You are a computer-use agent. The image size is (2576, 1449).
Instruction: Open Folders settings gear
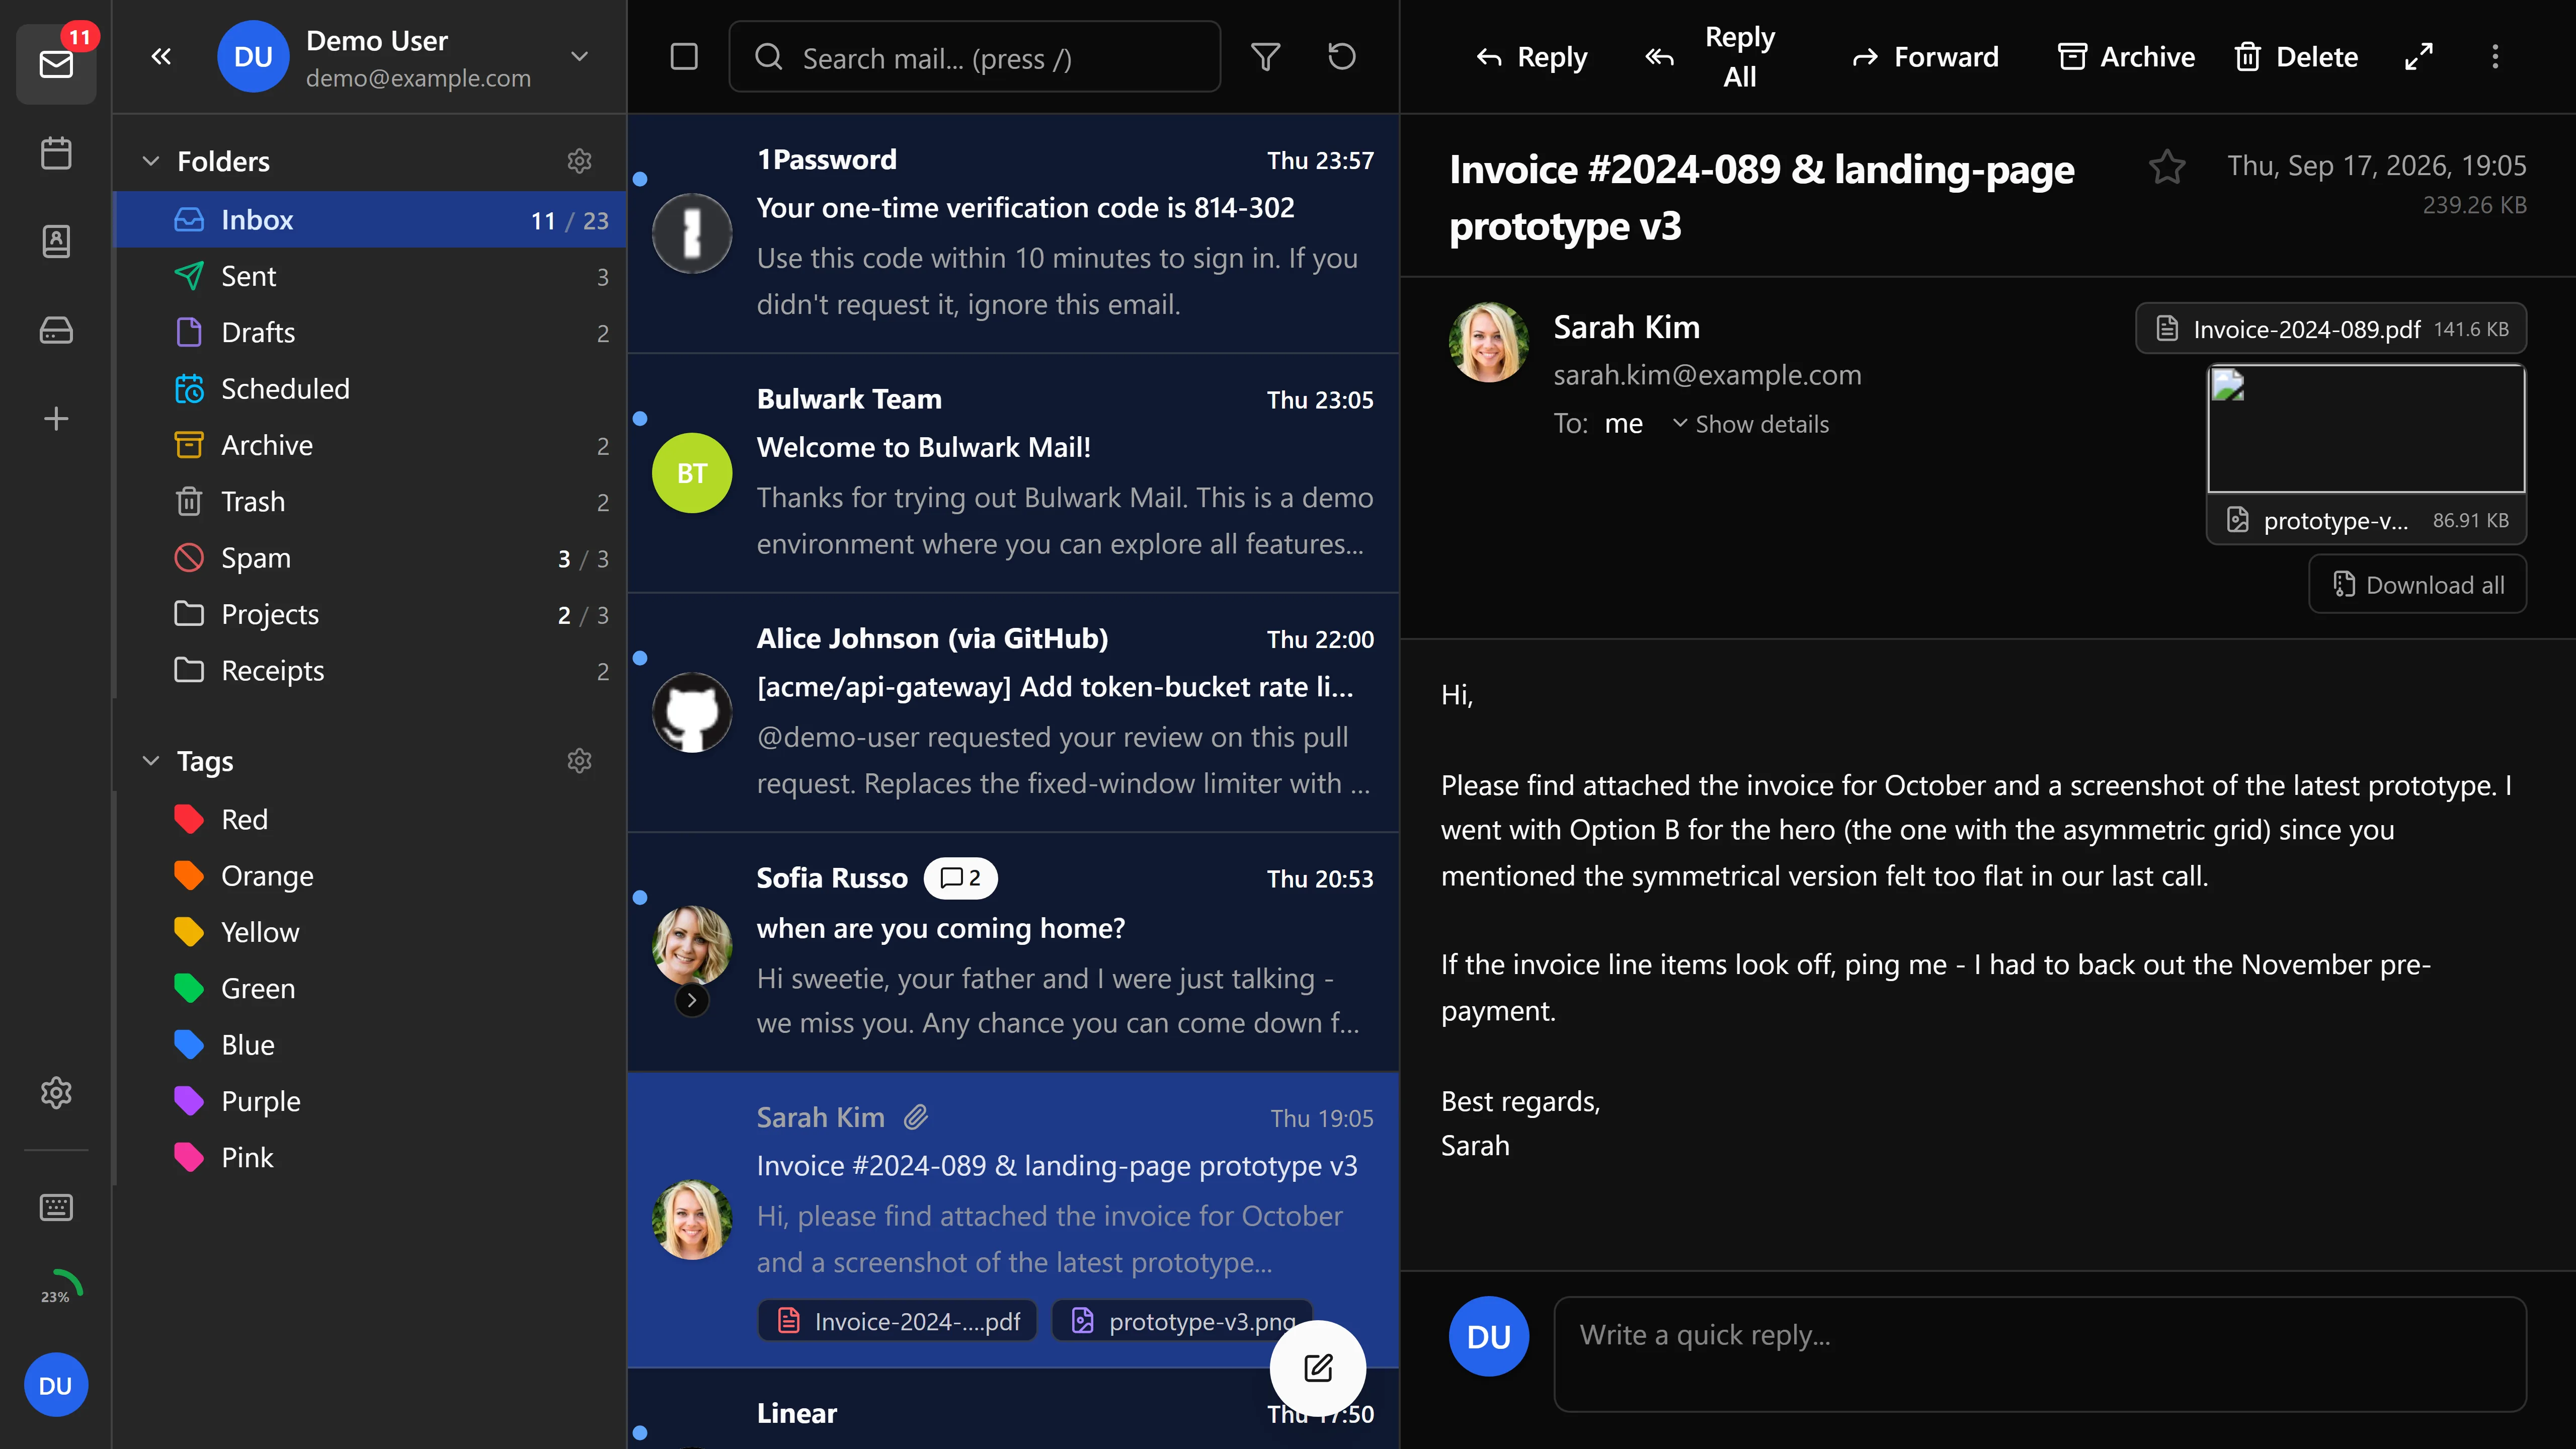pos(580,161)
